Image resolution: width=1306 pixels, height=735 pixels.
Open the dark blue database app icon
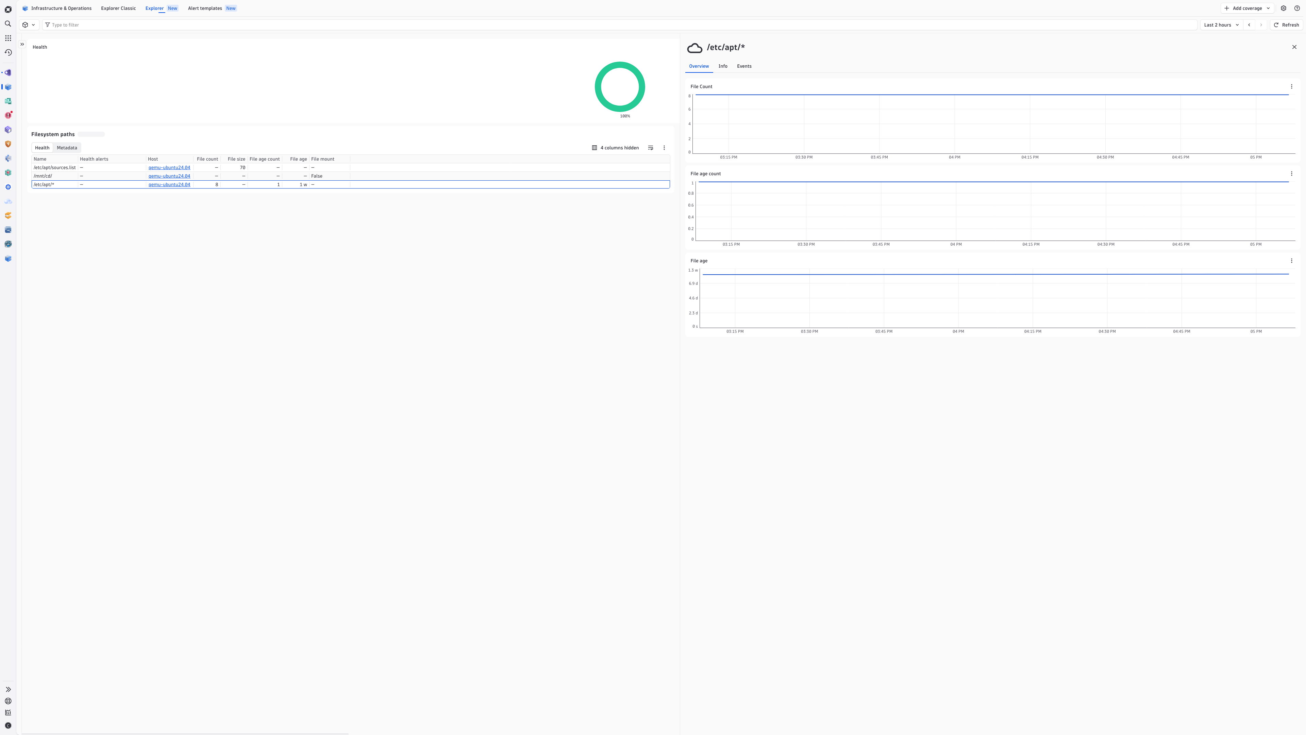pos(8,230)
